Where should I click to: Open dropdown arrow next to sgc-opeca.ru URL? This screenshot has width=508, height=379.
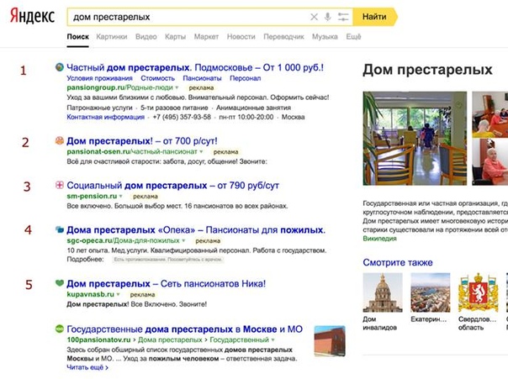pos(183,241)
